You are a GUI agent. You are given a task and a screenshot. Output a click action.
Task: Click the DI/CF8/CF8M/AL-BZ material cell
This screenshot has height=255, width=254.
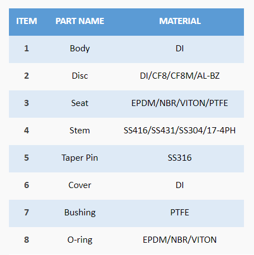[180, 76]
